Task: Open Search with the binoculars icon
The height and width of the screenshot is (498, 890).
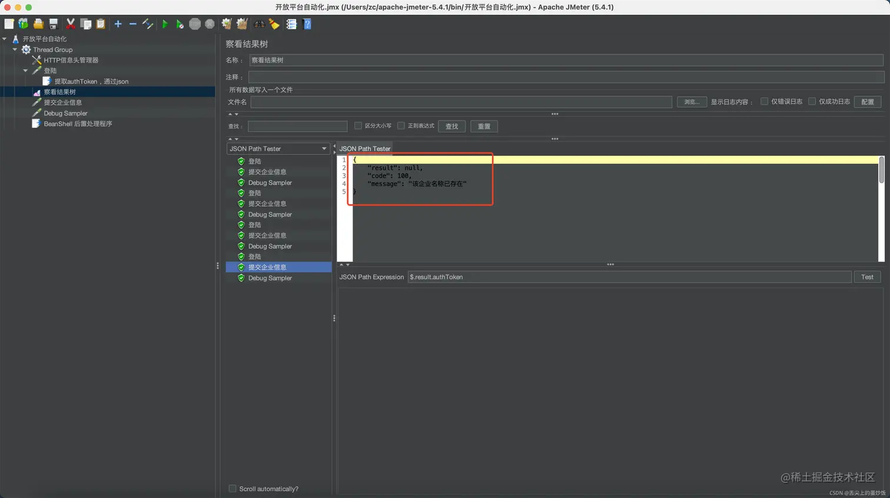Action: click(x=260, y=24)
